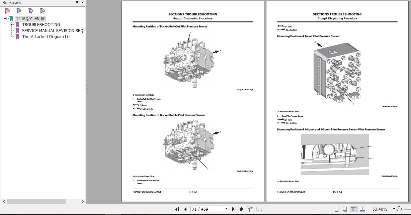Image resolution: width=411 pixels, height=215 pixels.
Task: Click the 4-Spool and 5-Spool sensor heading
Action: (x=331, y=129)
